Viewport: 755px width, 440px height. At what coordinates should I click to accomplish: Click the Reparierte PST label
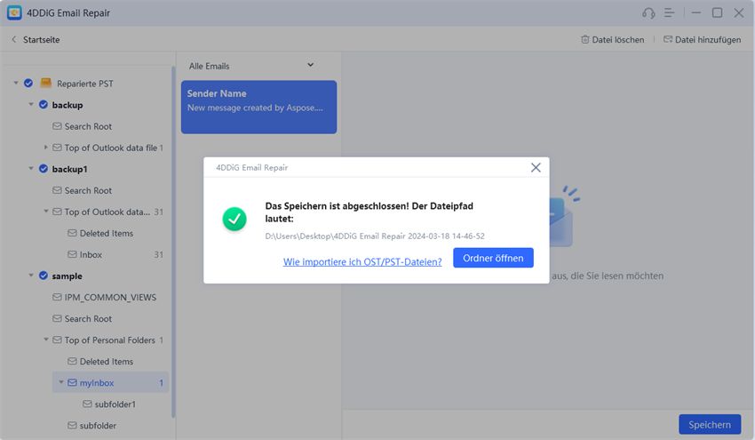coord(85,84)
